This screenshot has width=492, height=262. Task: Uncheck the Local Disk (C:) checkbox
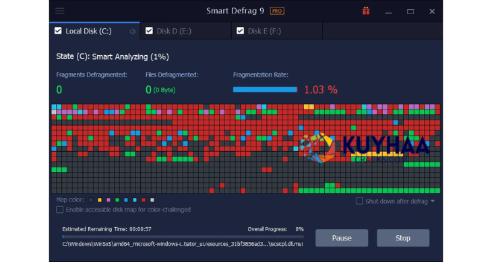click(58, 31)
